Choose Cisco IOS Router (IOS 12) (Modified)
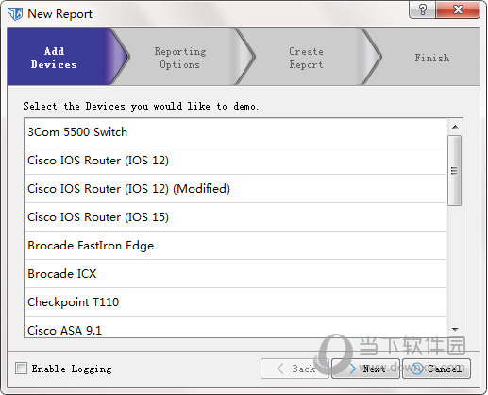 [235, 189]
